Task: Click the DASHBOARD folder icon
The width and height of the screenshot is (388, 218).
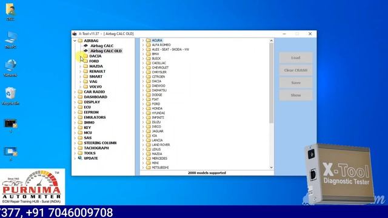Action: [x=80, y=97]
